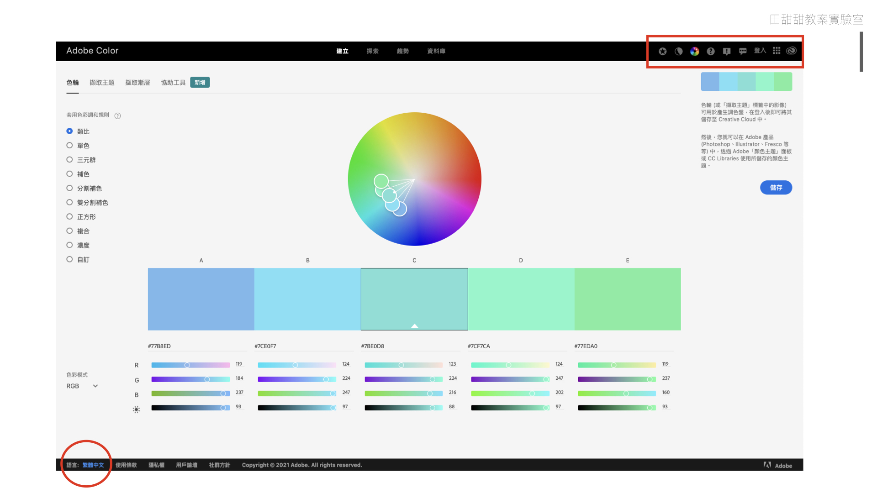
Task: Open the apps grid icon
Action: point(777,51)
